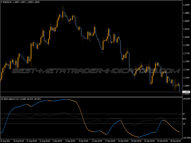
Task: Click the 106.0298 indicator scale maximum
Action: click(186, 99)
